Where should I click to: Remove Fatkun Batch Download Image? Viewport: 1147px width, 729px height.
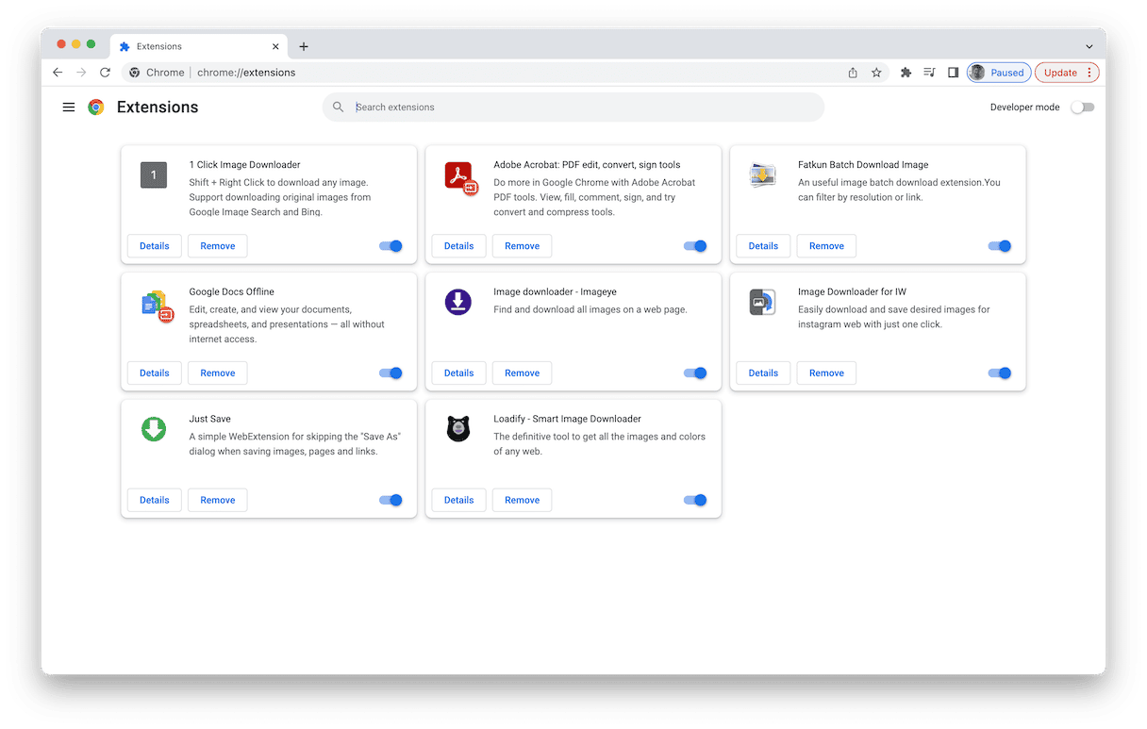[827, 246]
